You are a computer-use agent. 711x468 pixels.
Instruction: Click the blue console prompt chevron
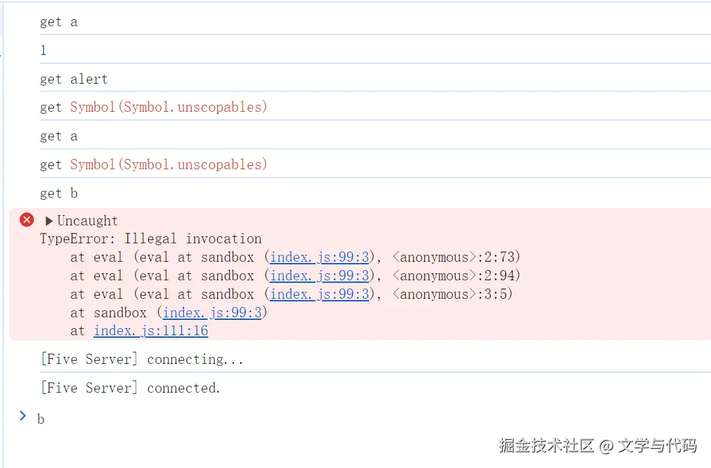pos(23,416)
